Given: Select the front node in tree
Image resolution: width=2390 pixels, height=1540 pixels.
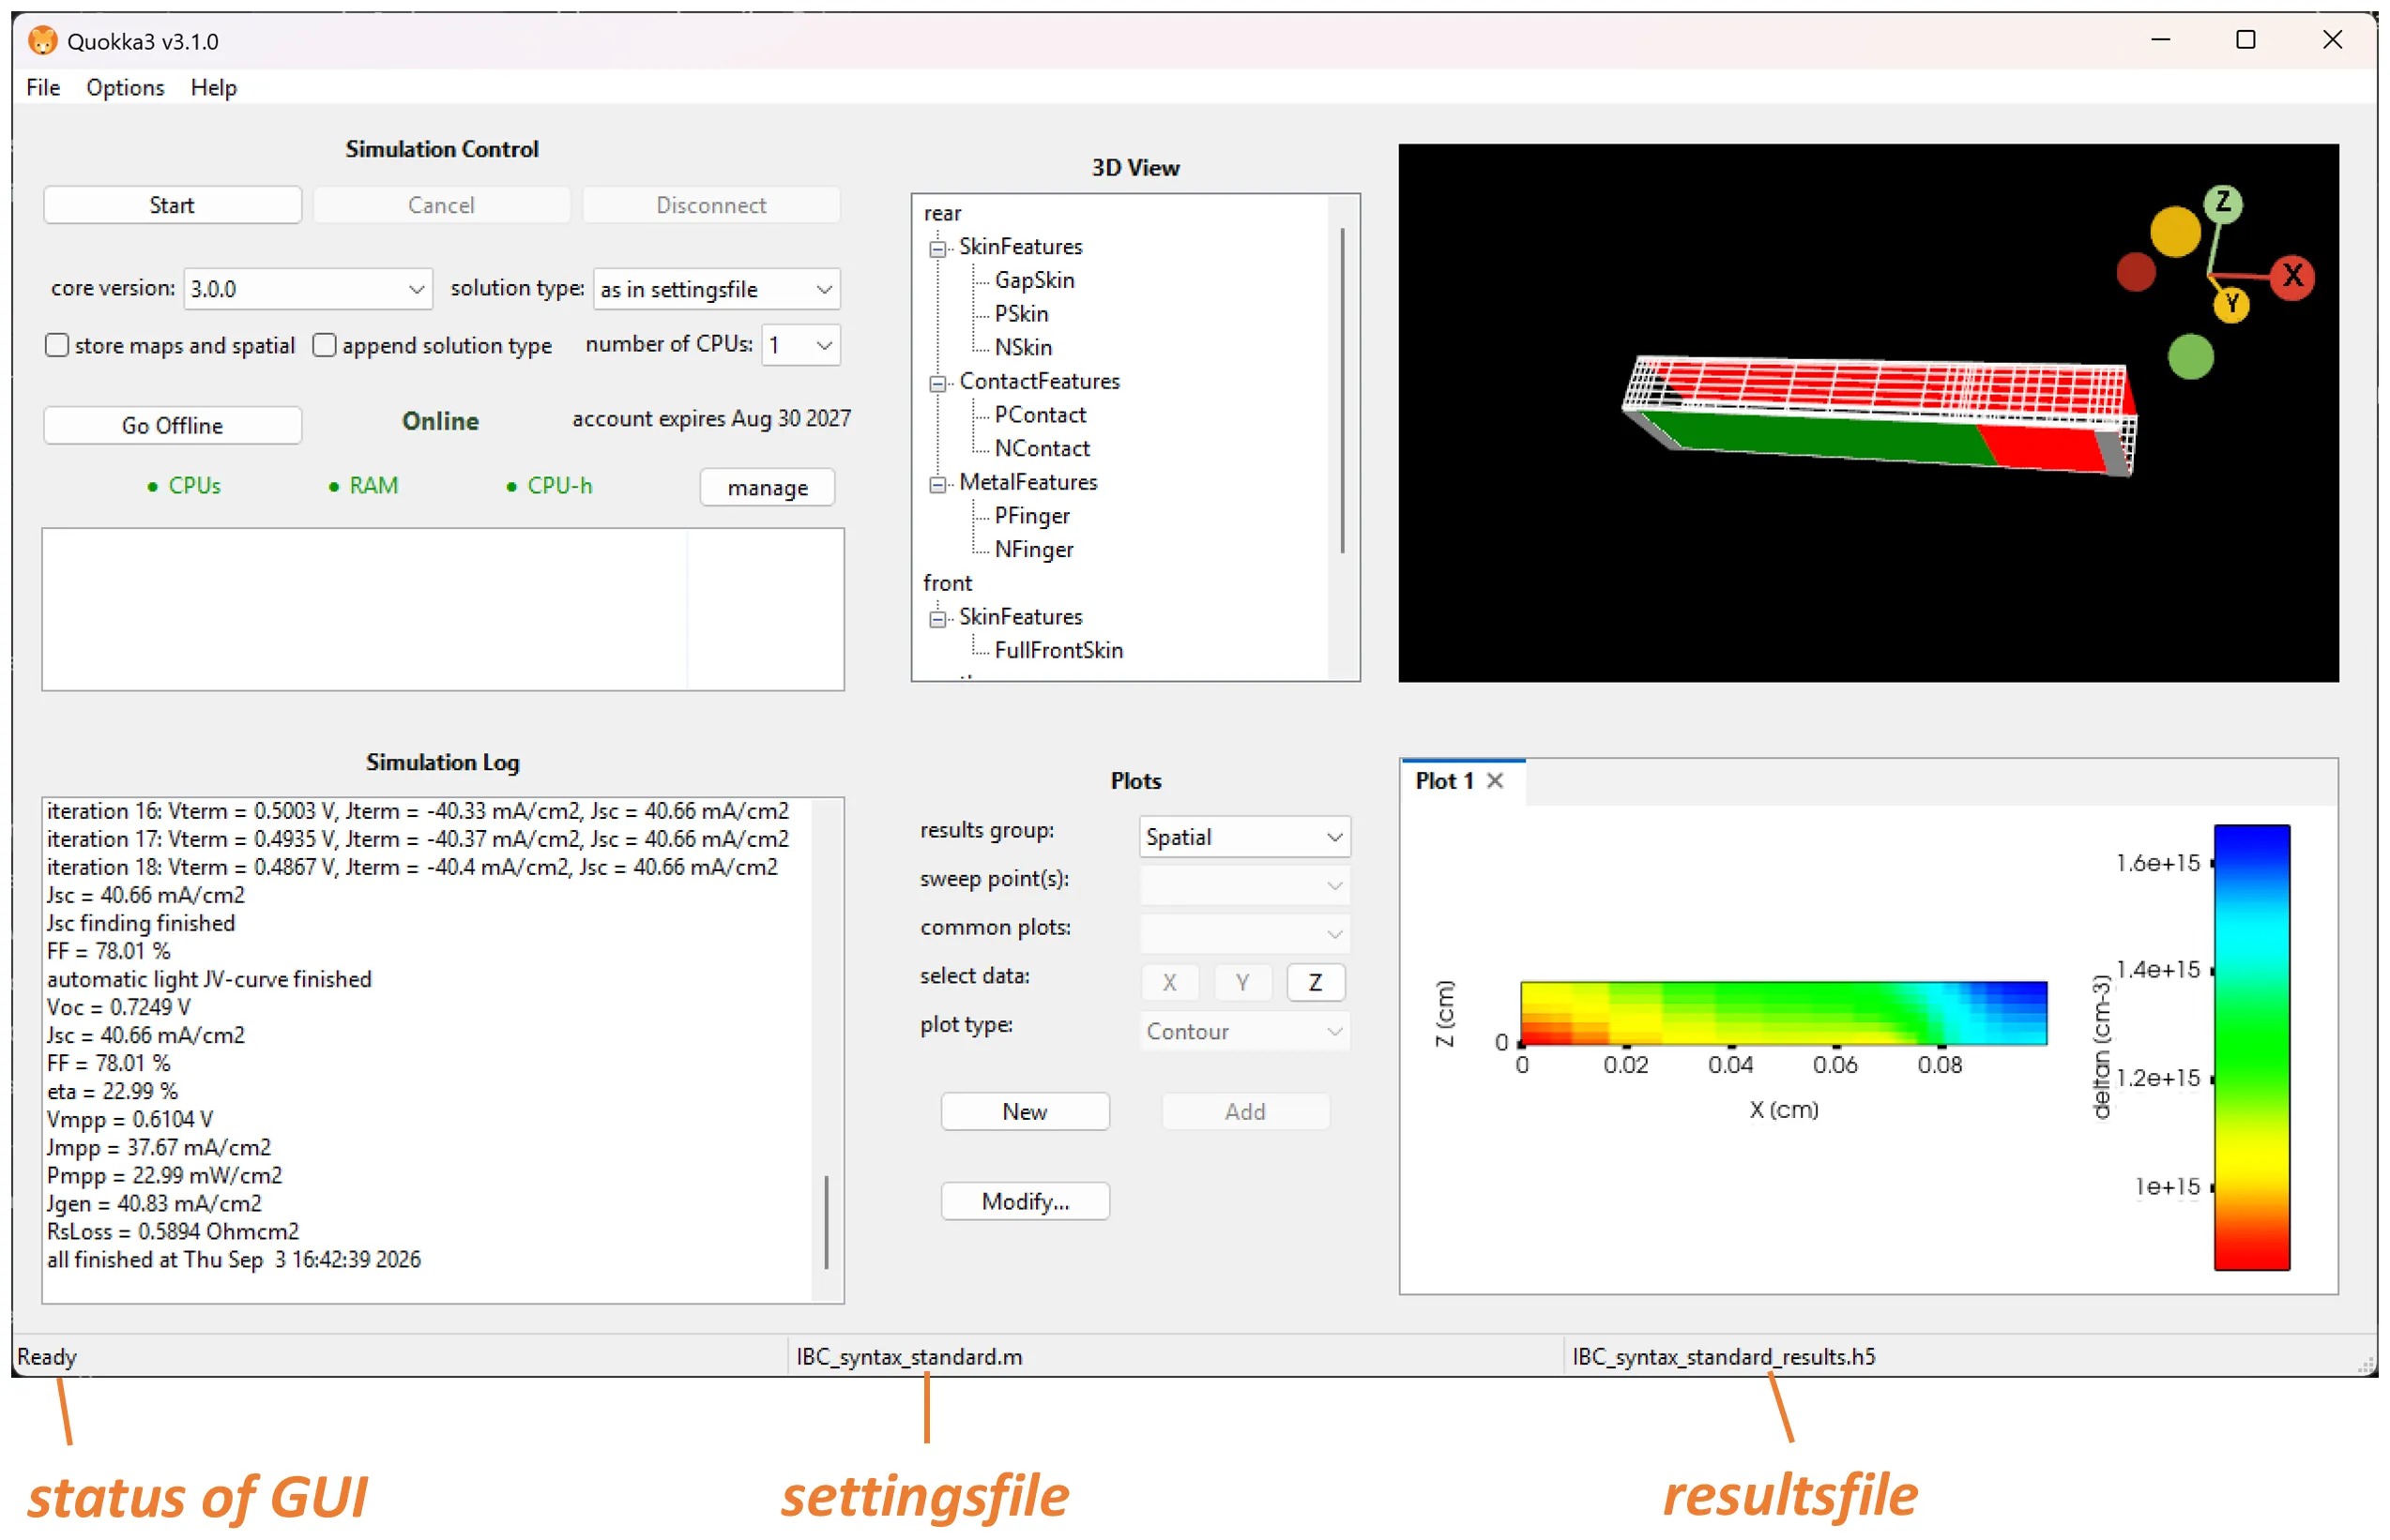Looking at the screenshot, I should 948,583.
